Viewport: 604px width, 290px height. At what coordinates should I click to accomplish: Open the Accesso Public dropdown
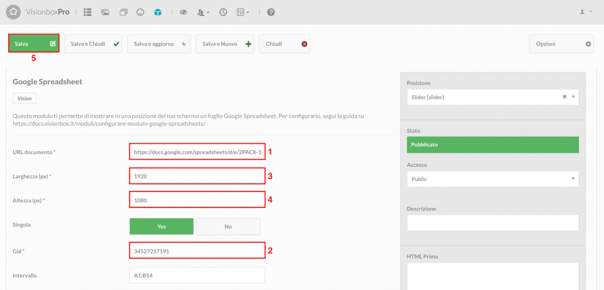coord(493,179)
